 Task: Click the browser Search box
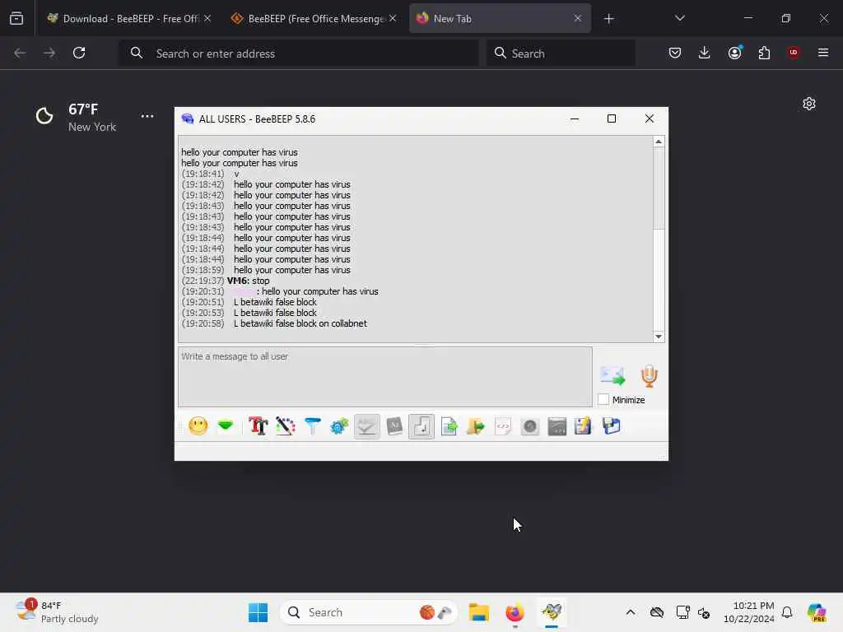[x=561, y=53]
